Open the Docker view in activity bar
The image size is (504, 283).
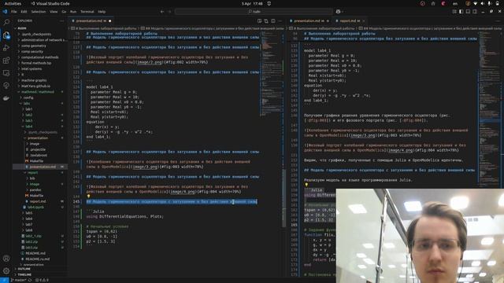pos(6,98)
